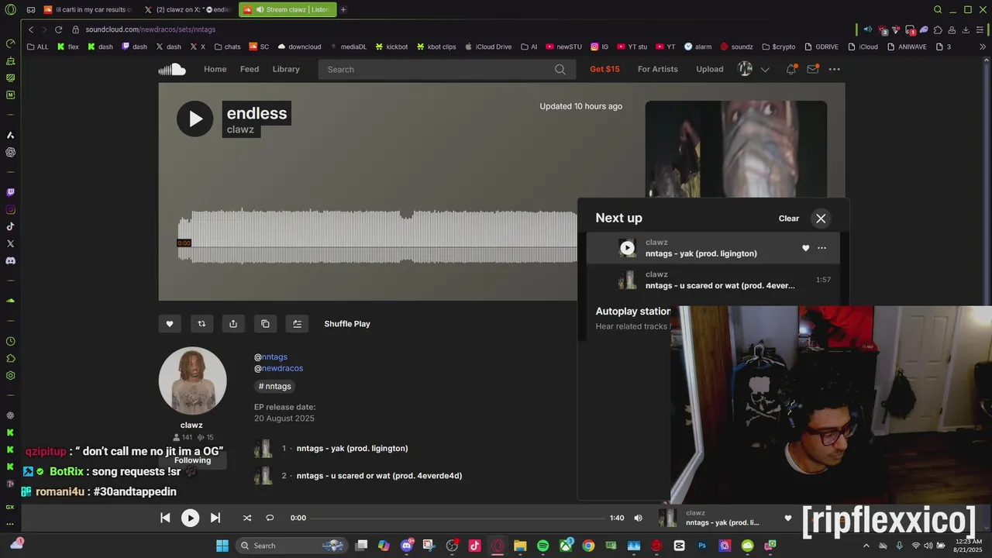Open more options for yak queue track

821,248
